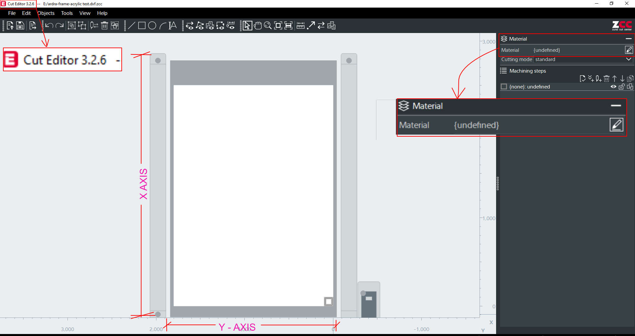The height and width of the screenshot is (336, 635).
Task: Click the copy machining steps icon
Action: pyautogui.click(x=630, y=79)
